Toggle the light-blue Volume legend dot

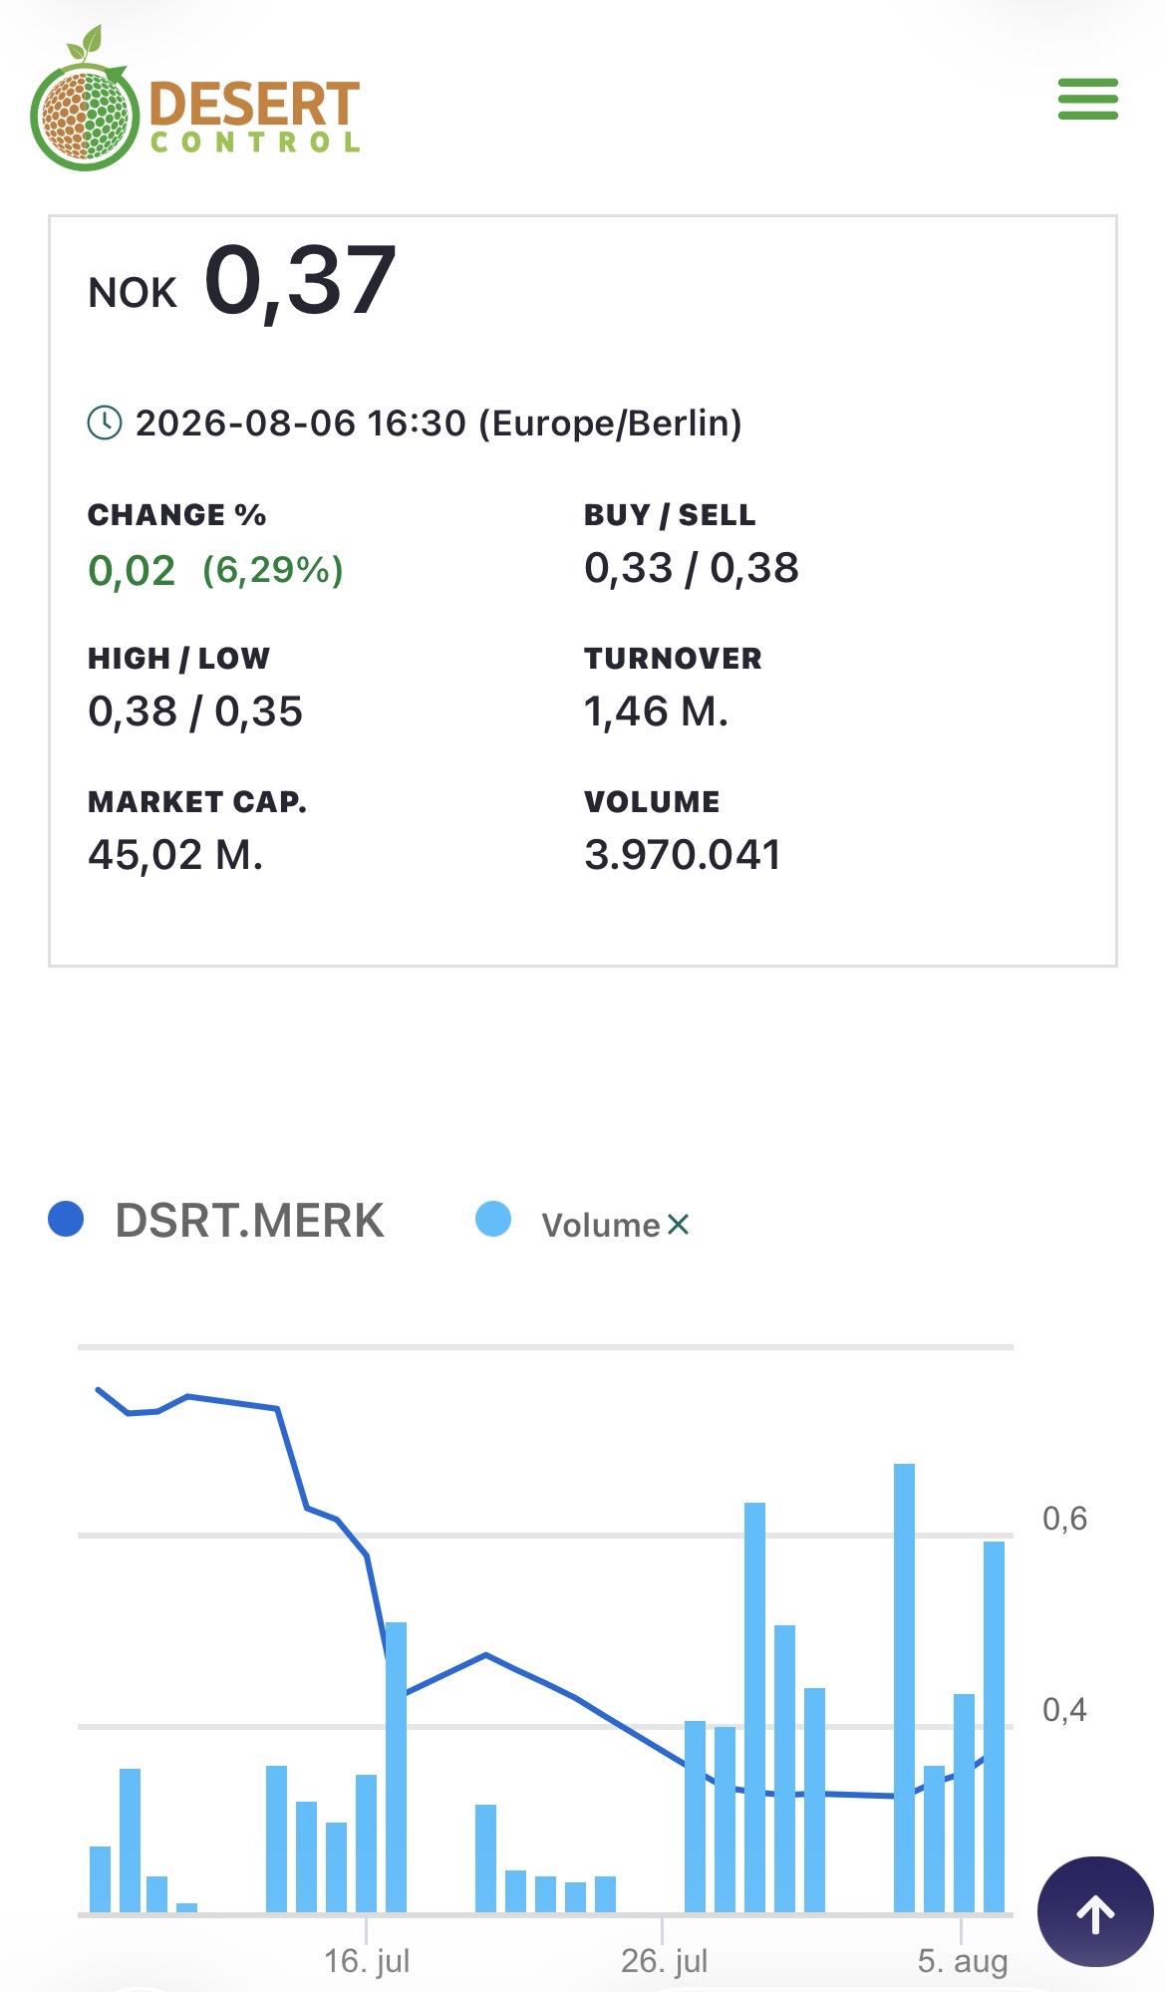(493, 1219)
